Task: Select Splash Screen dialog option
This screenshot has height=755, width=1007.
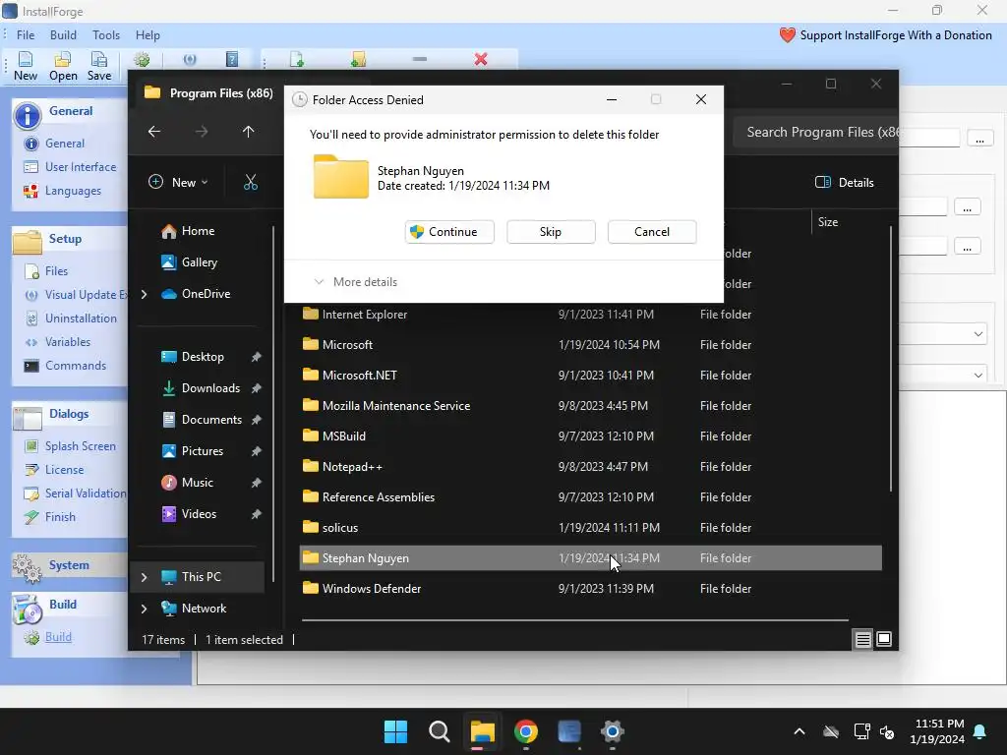Action: point(81,446)
